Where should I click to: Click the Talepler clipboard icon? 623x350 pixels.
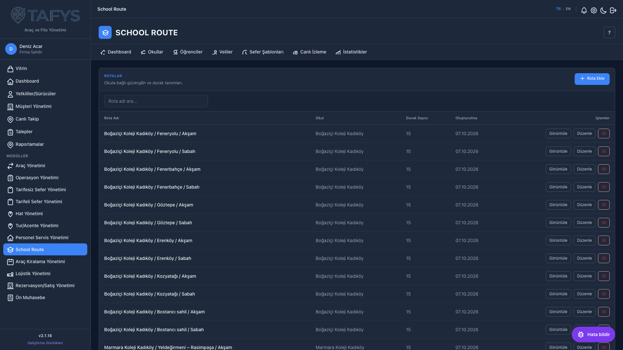coord(10,132)
